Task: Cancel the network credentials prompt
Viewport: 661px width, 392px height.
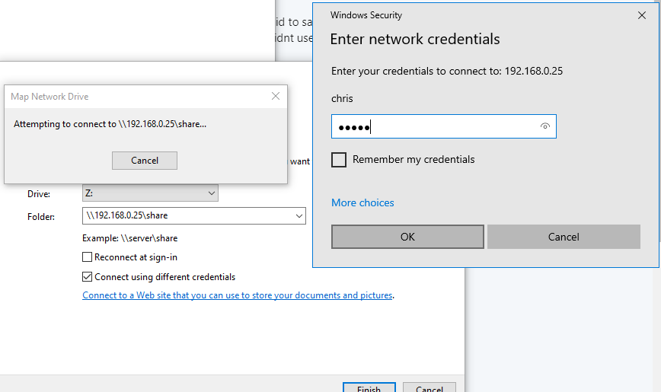Action: pyautogui.click(x=564, y=237)
